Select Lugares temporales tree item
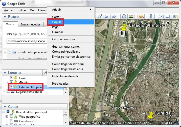Screen dimensions: 181x127 pos(29,92)
